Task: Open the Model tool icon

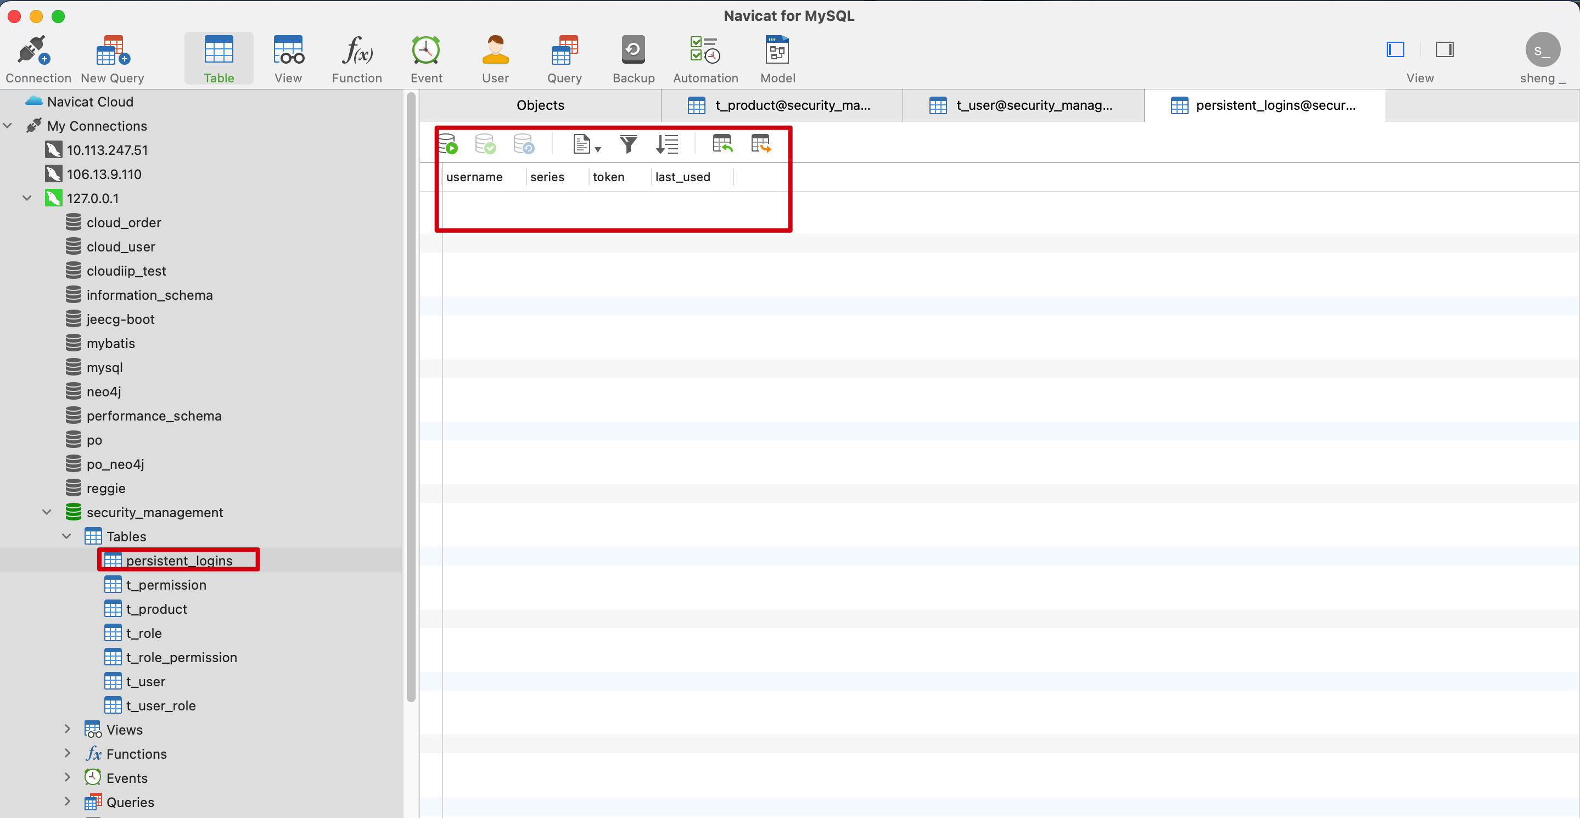Action: (777, 51)
